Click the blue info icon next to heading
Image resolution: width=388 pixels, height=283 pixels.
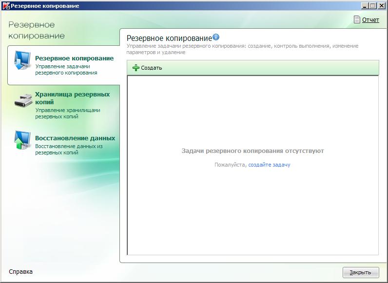click(x=216, y=37)
